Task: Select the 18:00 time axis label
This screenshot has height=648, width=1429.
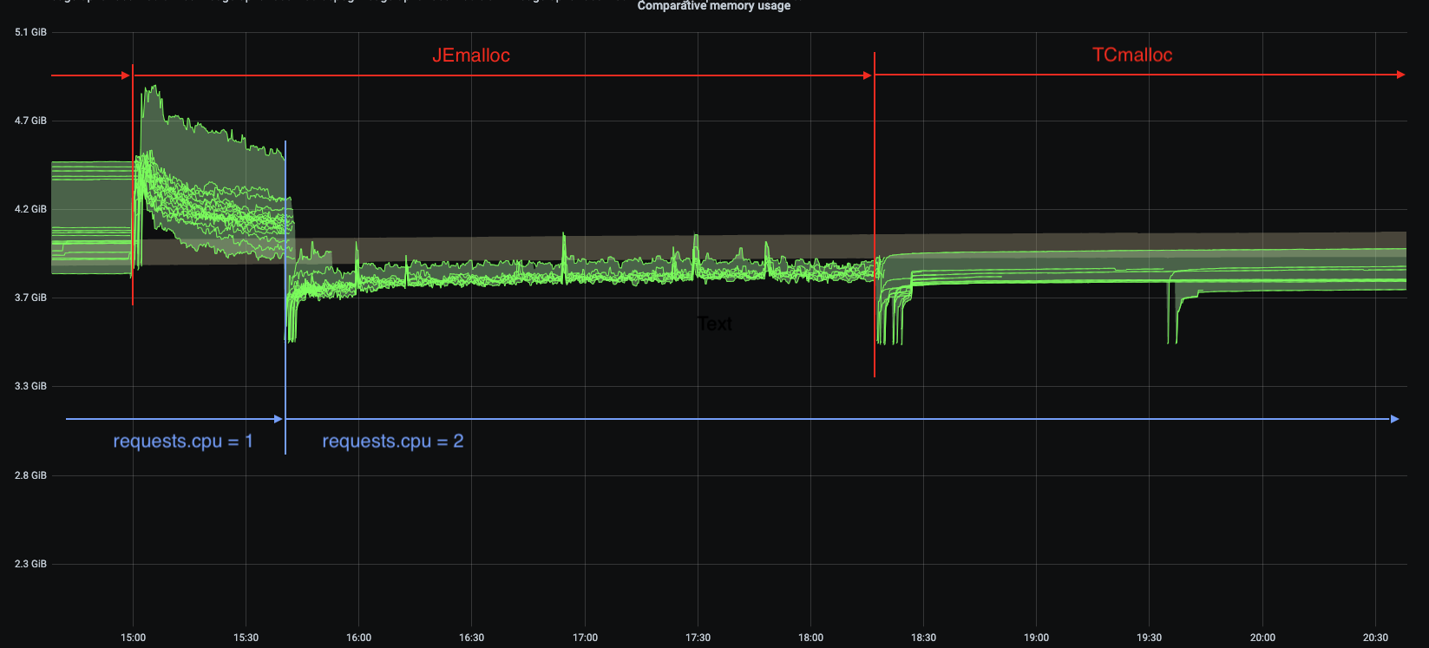Action: [810, 638]
